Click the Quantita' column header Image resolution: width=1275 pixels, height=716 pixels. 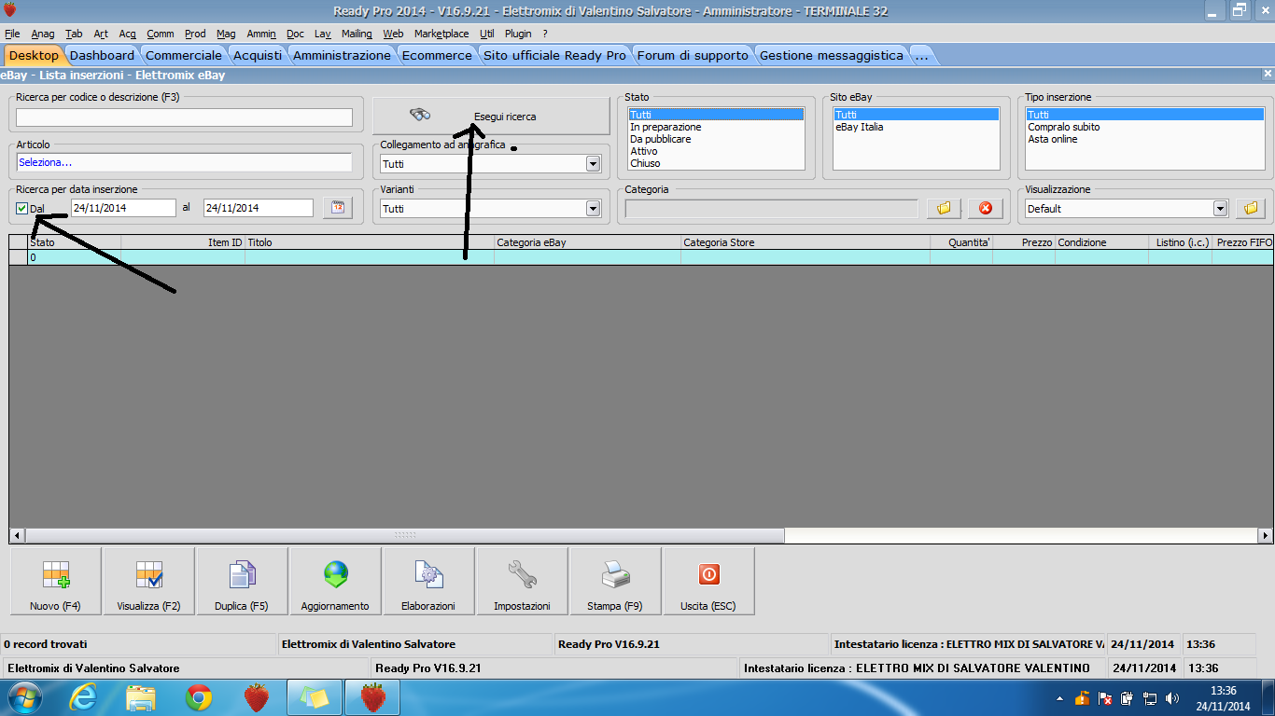961,242
